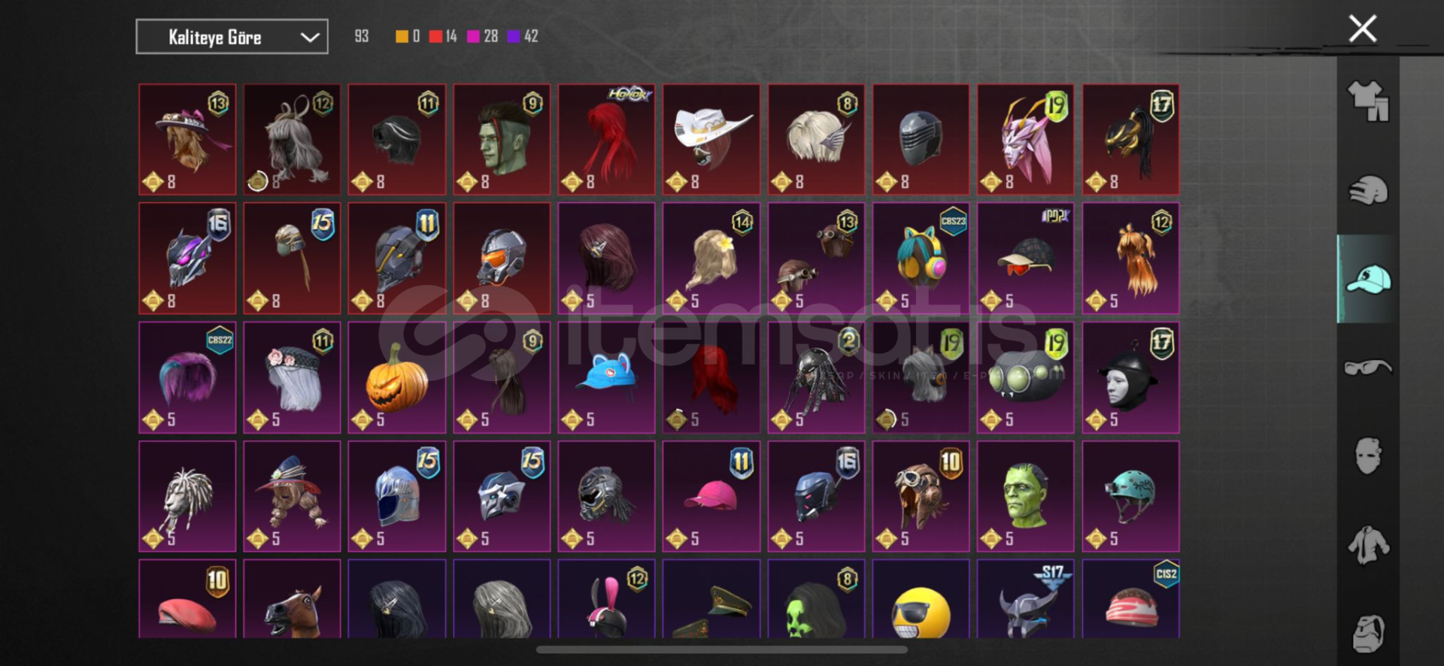Click the horizontal scroll bar at bottom

(722, 649)
